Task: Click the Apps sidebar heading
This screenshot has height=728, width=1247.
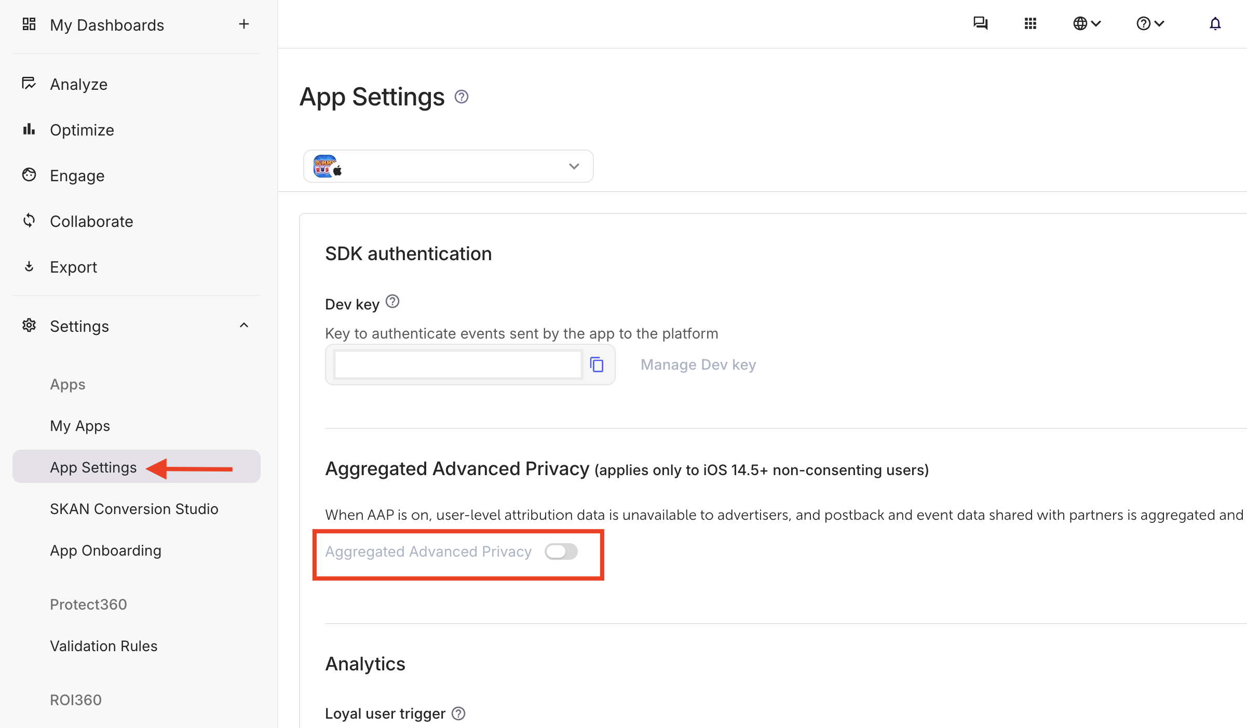Action: coord(67,384)
